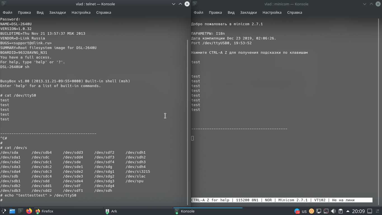Image resolution: width=382 pixels, height=215 pixels.
Task: Click the show desktop icon
Action: click(x=369, y=211)
